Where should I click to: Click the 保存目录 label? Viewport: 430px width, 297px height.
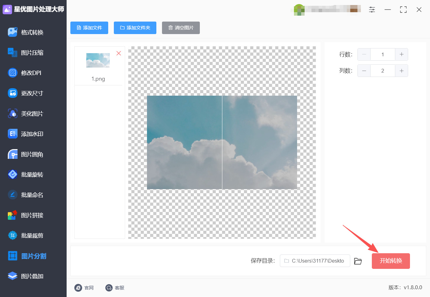click(x=263, y=261)
